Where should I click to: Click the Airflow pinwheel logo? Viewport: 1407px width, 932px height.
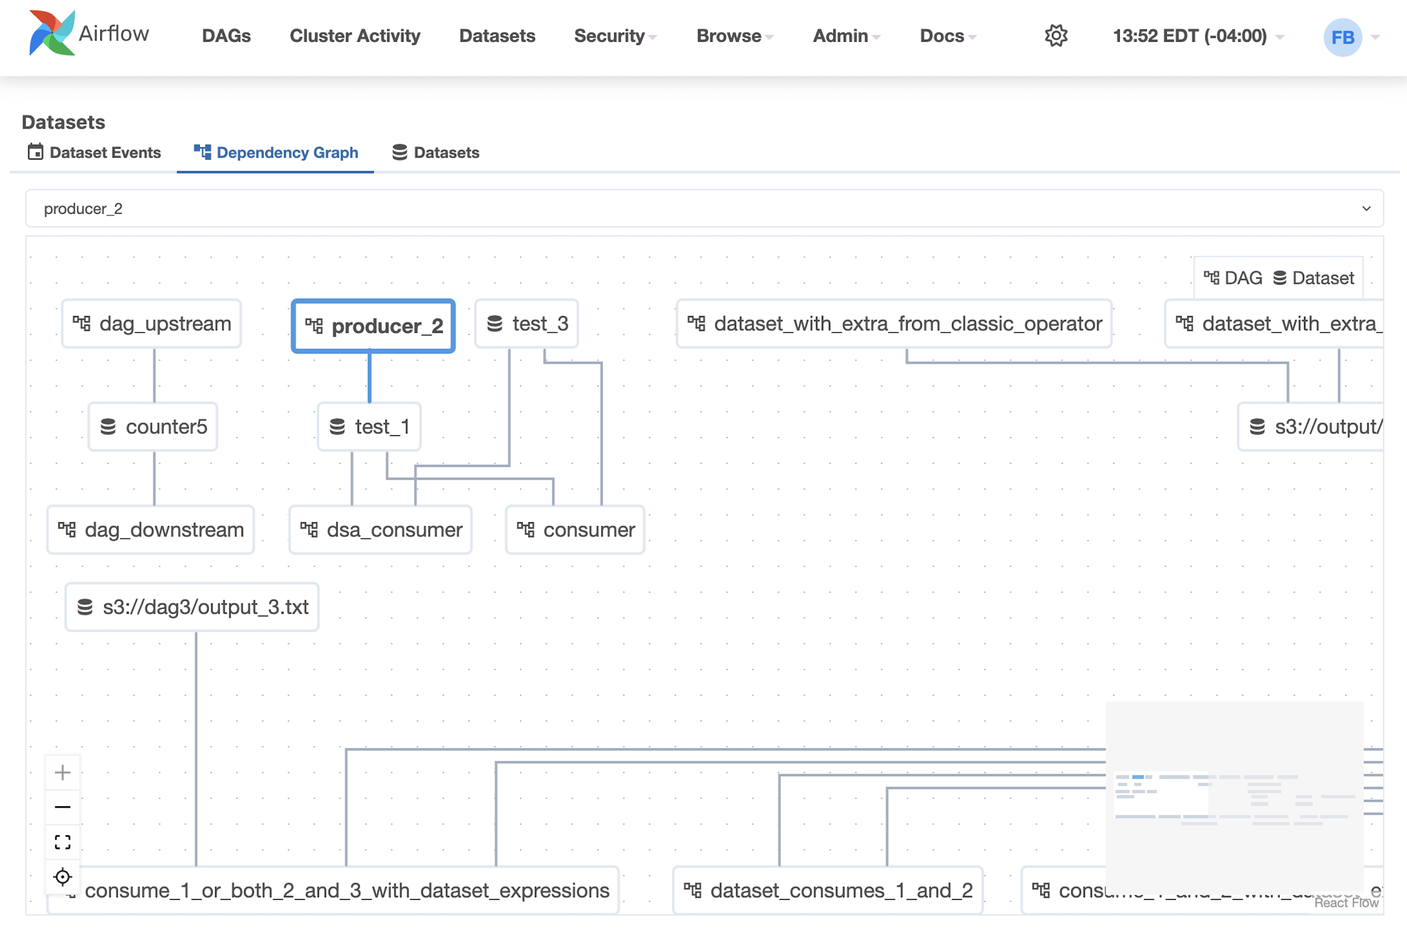click(x=52, y=33)
